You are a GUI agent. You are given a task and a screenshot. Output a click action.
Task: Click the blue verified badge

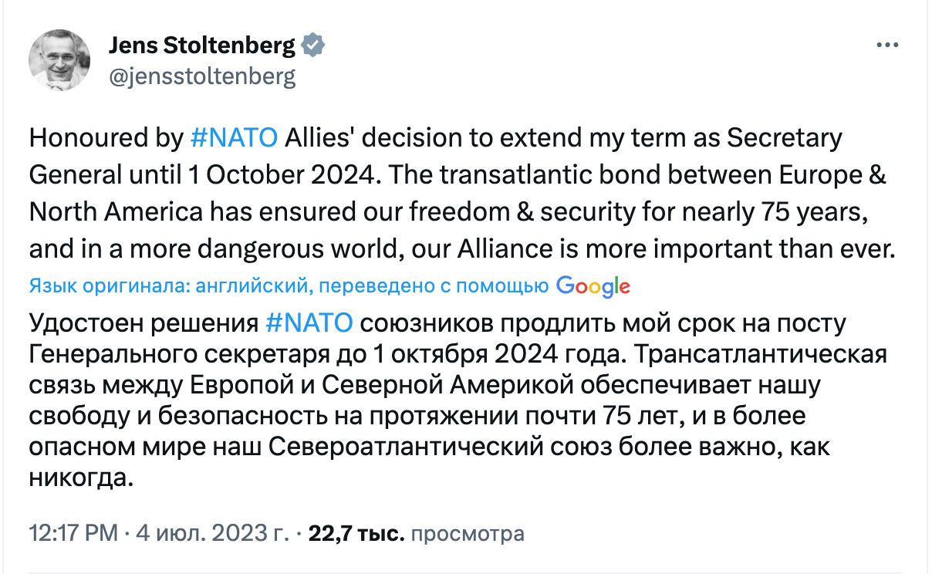312,46
